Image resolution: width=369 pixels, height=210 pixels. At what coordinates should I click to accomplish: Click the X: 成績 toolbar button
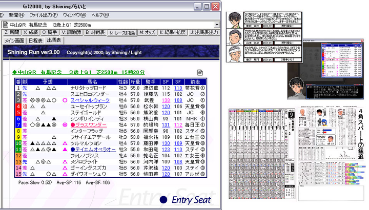point(31,32)
